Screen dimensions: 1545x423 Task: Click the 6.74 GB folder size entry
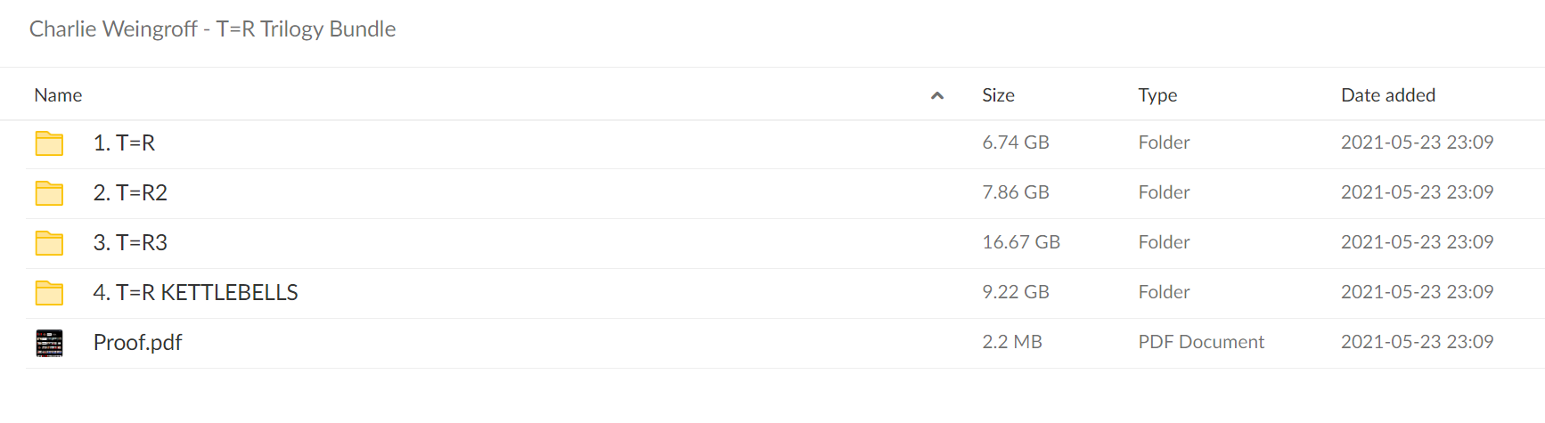click(1016, 142)
